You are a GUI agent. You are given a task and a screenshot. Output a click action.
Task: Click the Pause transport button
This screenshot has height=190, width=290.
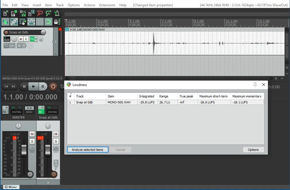43,87
